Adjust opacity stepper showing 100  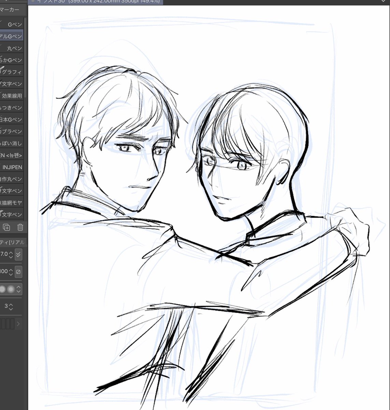(11, 272)
